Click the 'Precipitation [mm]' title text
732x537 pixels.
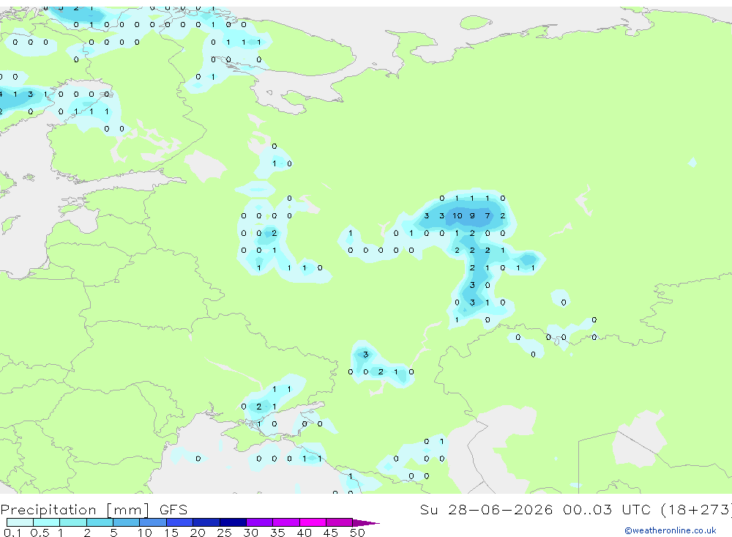click(75, 510)
